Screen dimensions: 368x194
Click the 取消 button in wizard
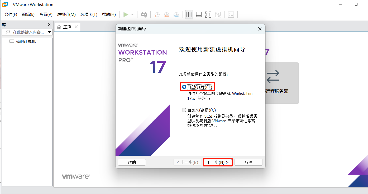pos(248,162)
